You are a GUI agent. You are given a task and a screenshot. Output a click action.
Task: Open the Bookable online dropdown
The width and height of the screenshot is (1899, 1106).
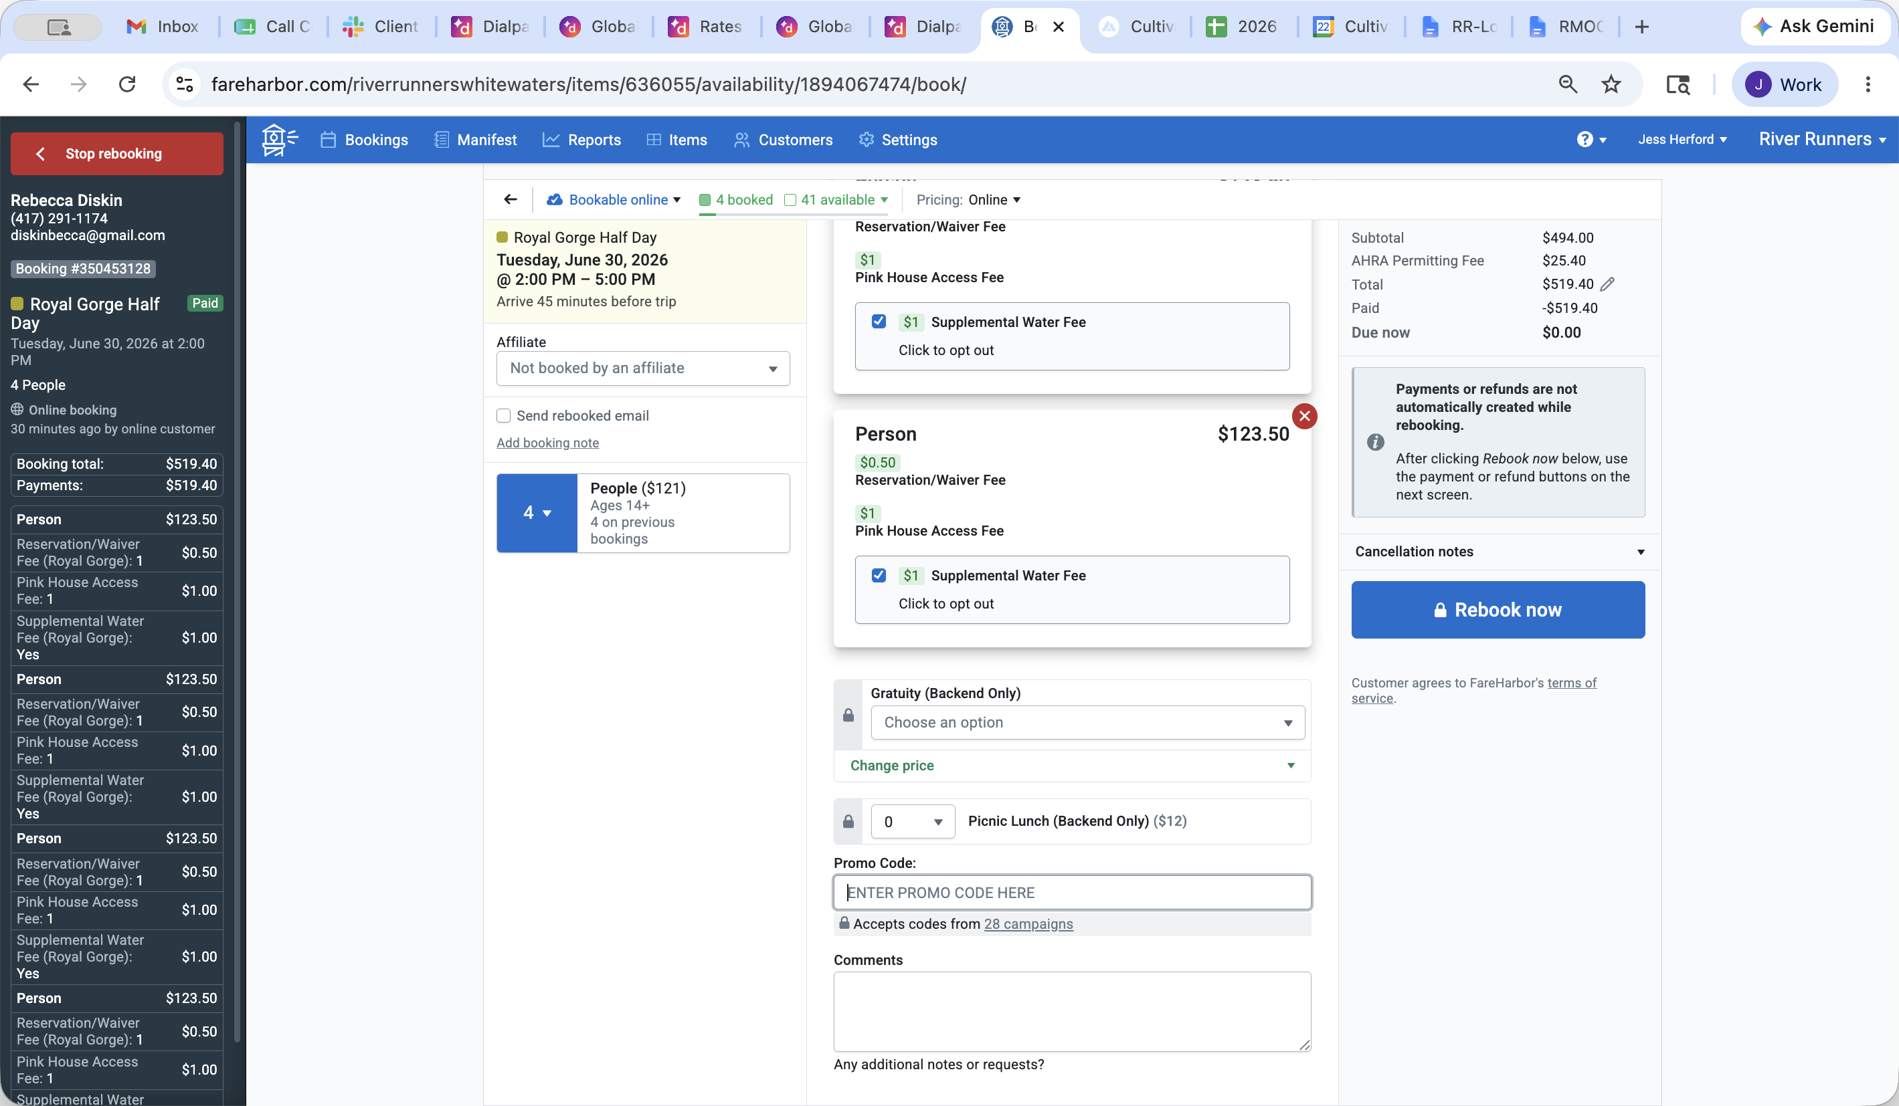click(614, 199)
